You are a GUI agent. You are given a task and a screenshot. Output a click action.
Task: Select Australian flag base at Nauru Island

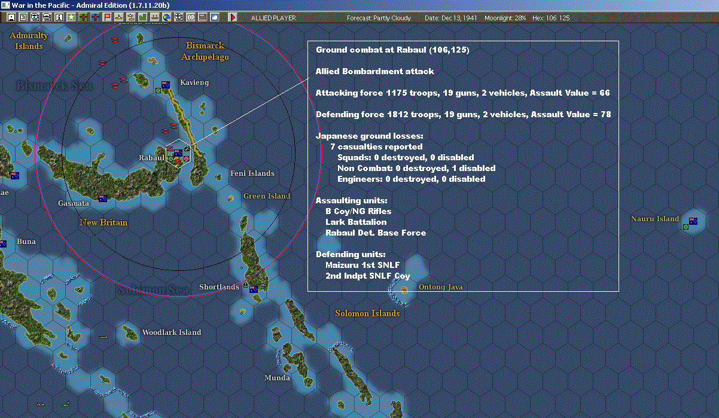(x=693, y=221)
